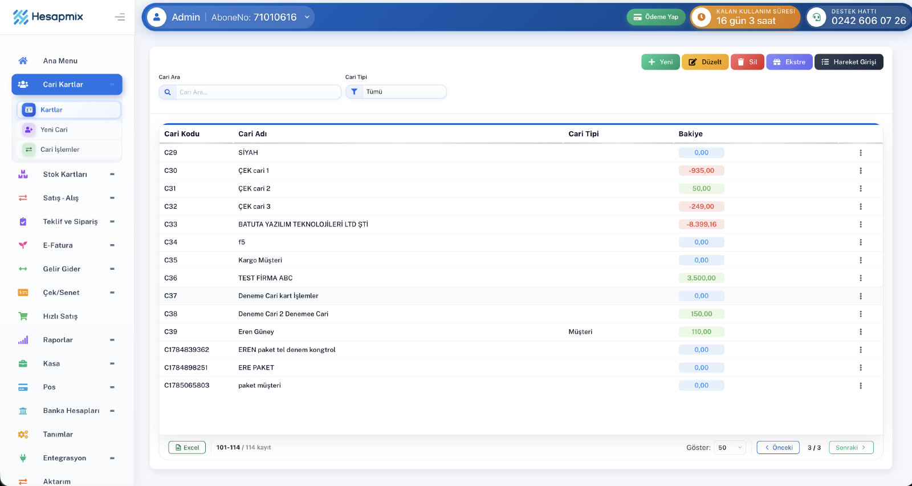Open the Hızlı Satış cart icon

(23, 316)
